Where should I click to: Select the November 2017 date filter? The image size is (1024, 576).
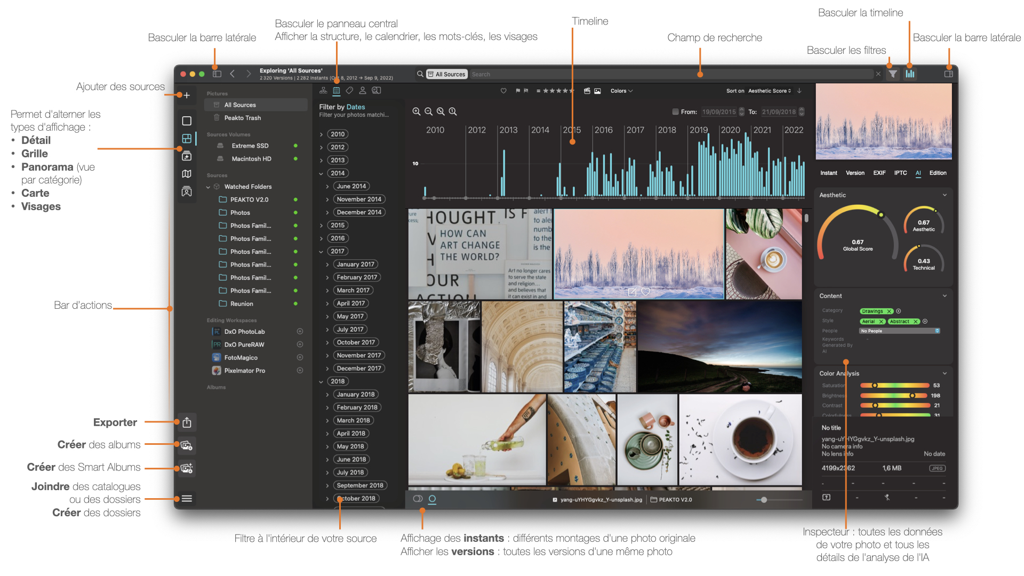click(x=359, y=355)
